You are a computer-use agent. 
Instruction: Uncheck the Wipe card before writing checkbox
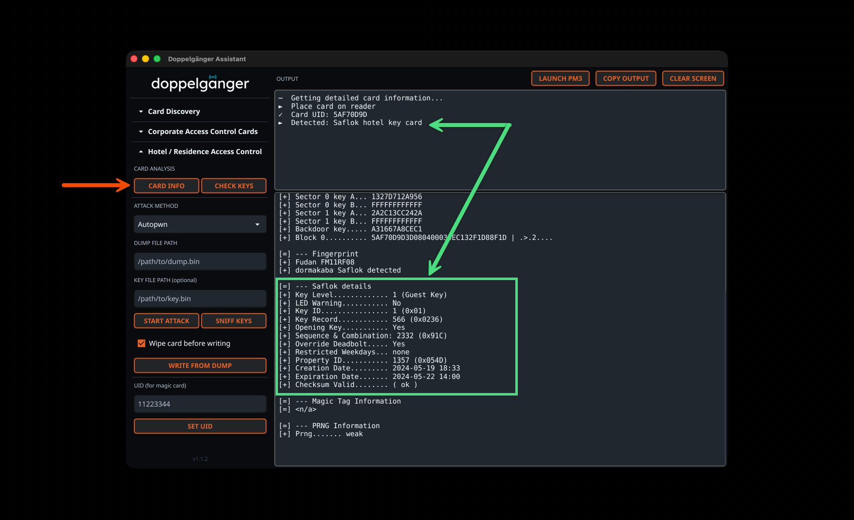pyautogui.click(x=141, y=343)
